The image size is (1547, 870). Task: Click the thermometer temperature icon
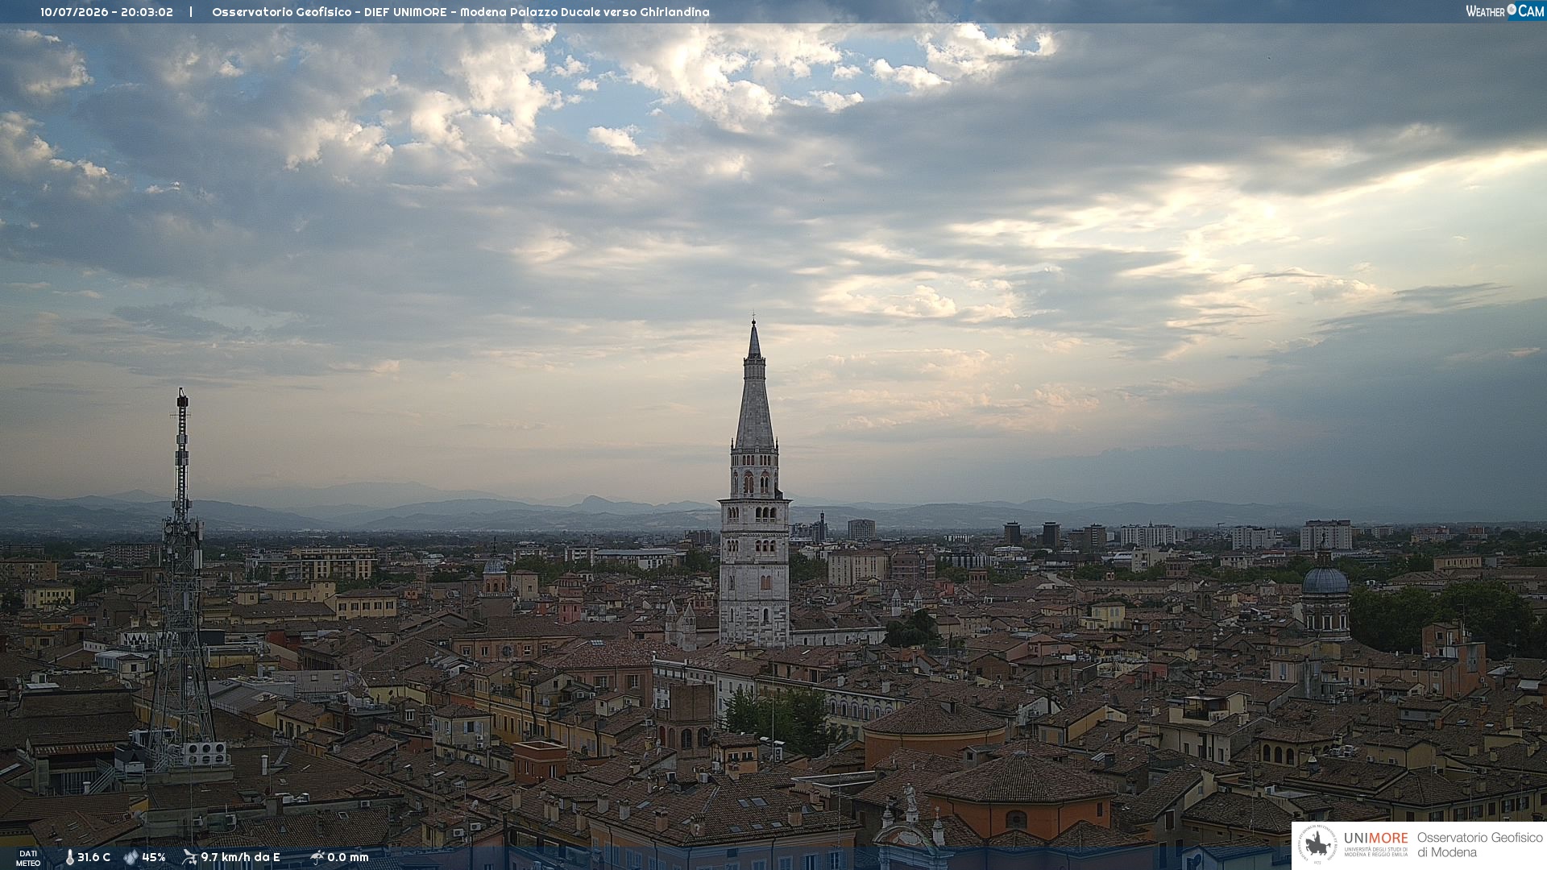(x=69, y=857)
